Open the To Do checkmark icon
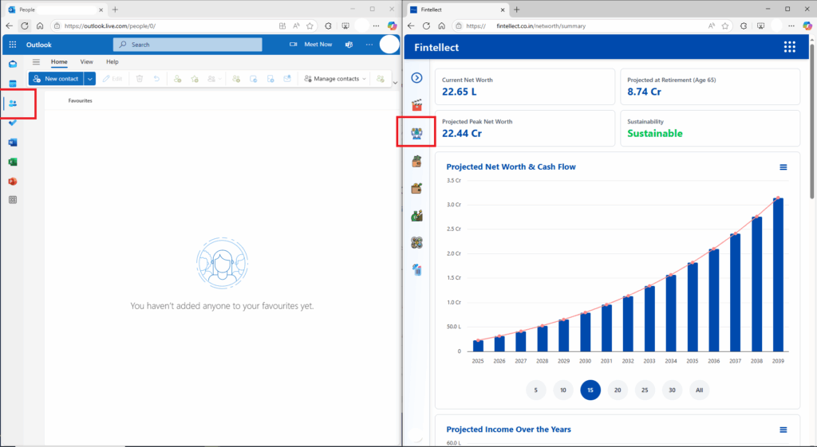This screenshot has width=817, height=447. (x=13, y=123)
